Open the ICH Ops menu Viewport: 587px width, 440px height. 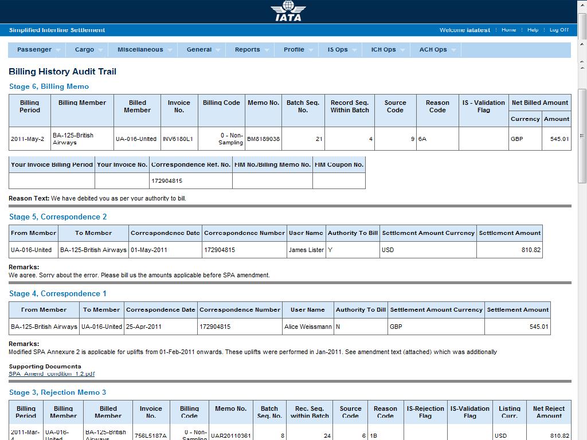click(383, 49)
